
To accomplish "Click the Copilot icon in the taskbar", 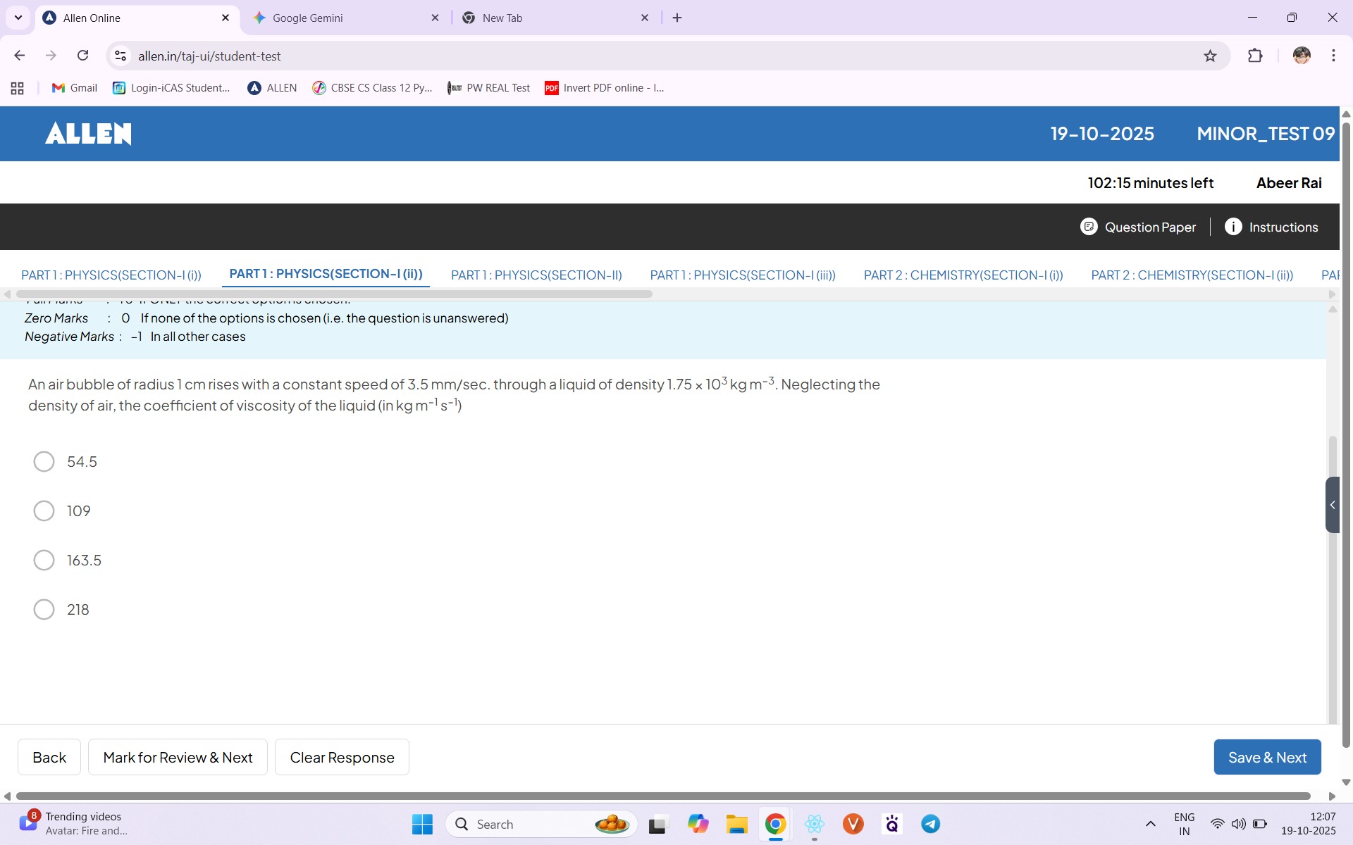I will 698,824.
